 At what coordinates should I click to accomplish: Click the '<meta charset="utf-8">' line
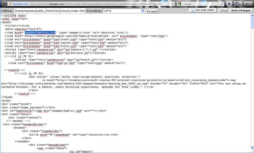pyautogui.click(x=23, y=29)
